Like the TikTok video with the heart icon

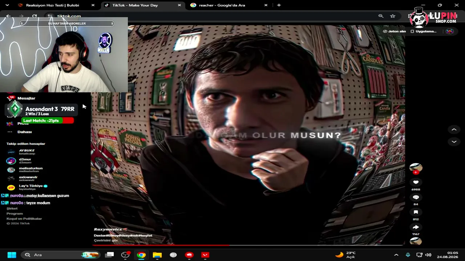click(x=416, y=182)
